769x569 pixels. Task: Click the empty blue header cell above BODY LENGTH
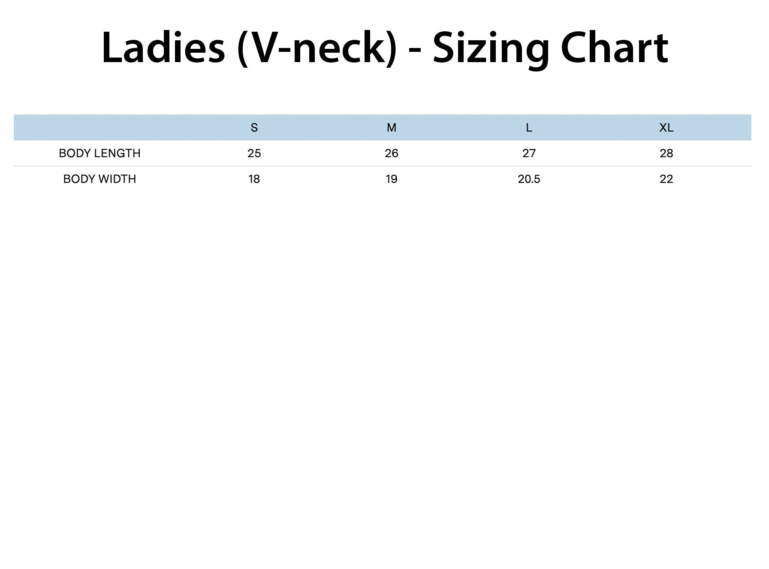click(x=100, y=128)
